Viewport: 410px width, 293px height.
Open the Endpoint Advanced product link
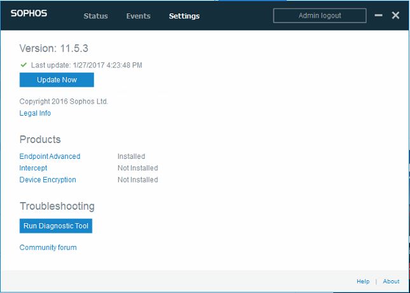click(x=50, y=156)
